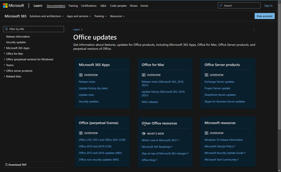Click the Overview icon in Office for Mac card
The height and width of the screenshot is (172, 281).
(x=143, y=75)
